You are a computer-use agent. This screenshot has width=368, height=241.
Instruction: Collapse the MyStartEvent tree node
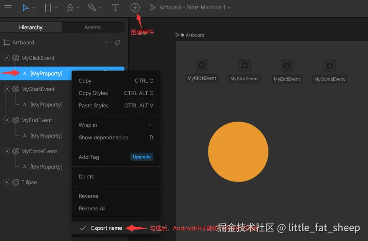[7, 89]
